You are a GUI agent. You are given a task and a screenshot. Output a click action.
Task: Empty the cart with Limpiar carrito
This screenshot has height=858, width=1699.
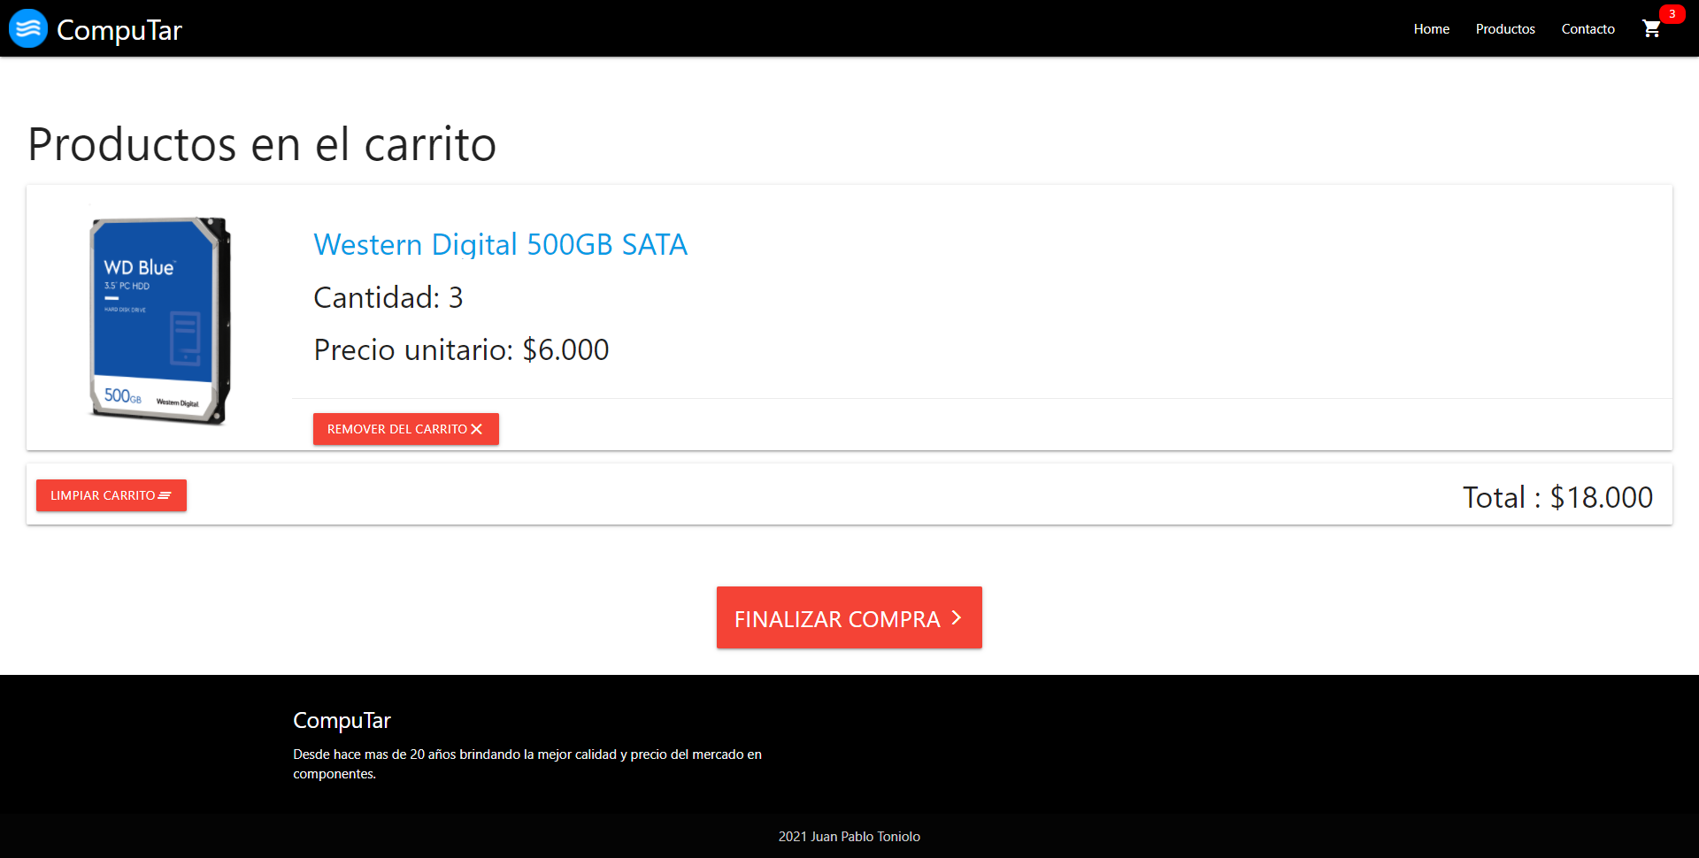(111, 495)
